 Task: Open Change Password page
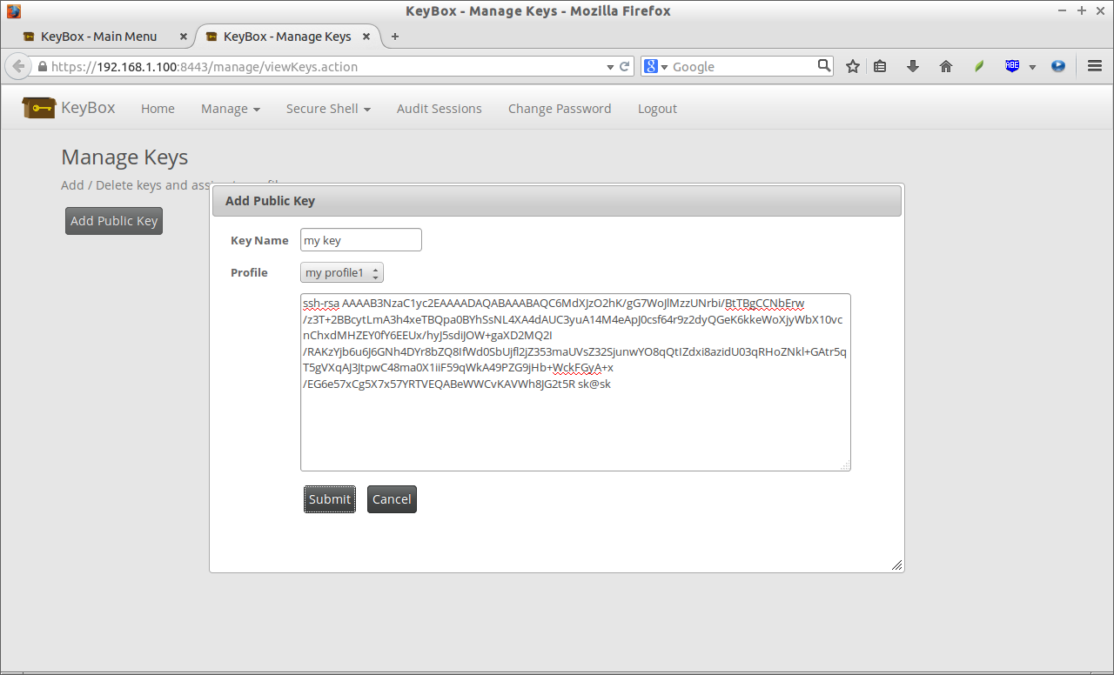coord(560,109)
